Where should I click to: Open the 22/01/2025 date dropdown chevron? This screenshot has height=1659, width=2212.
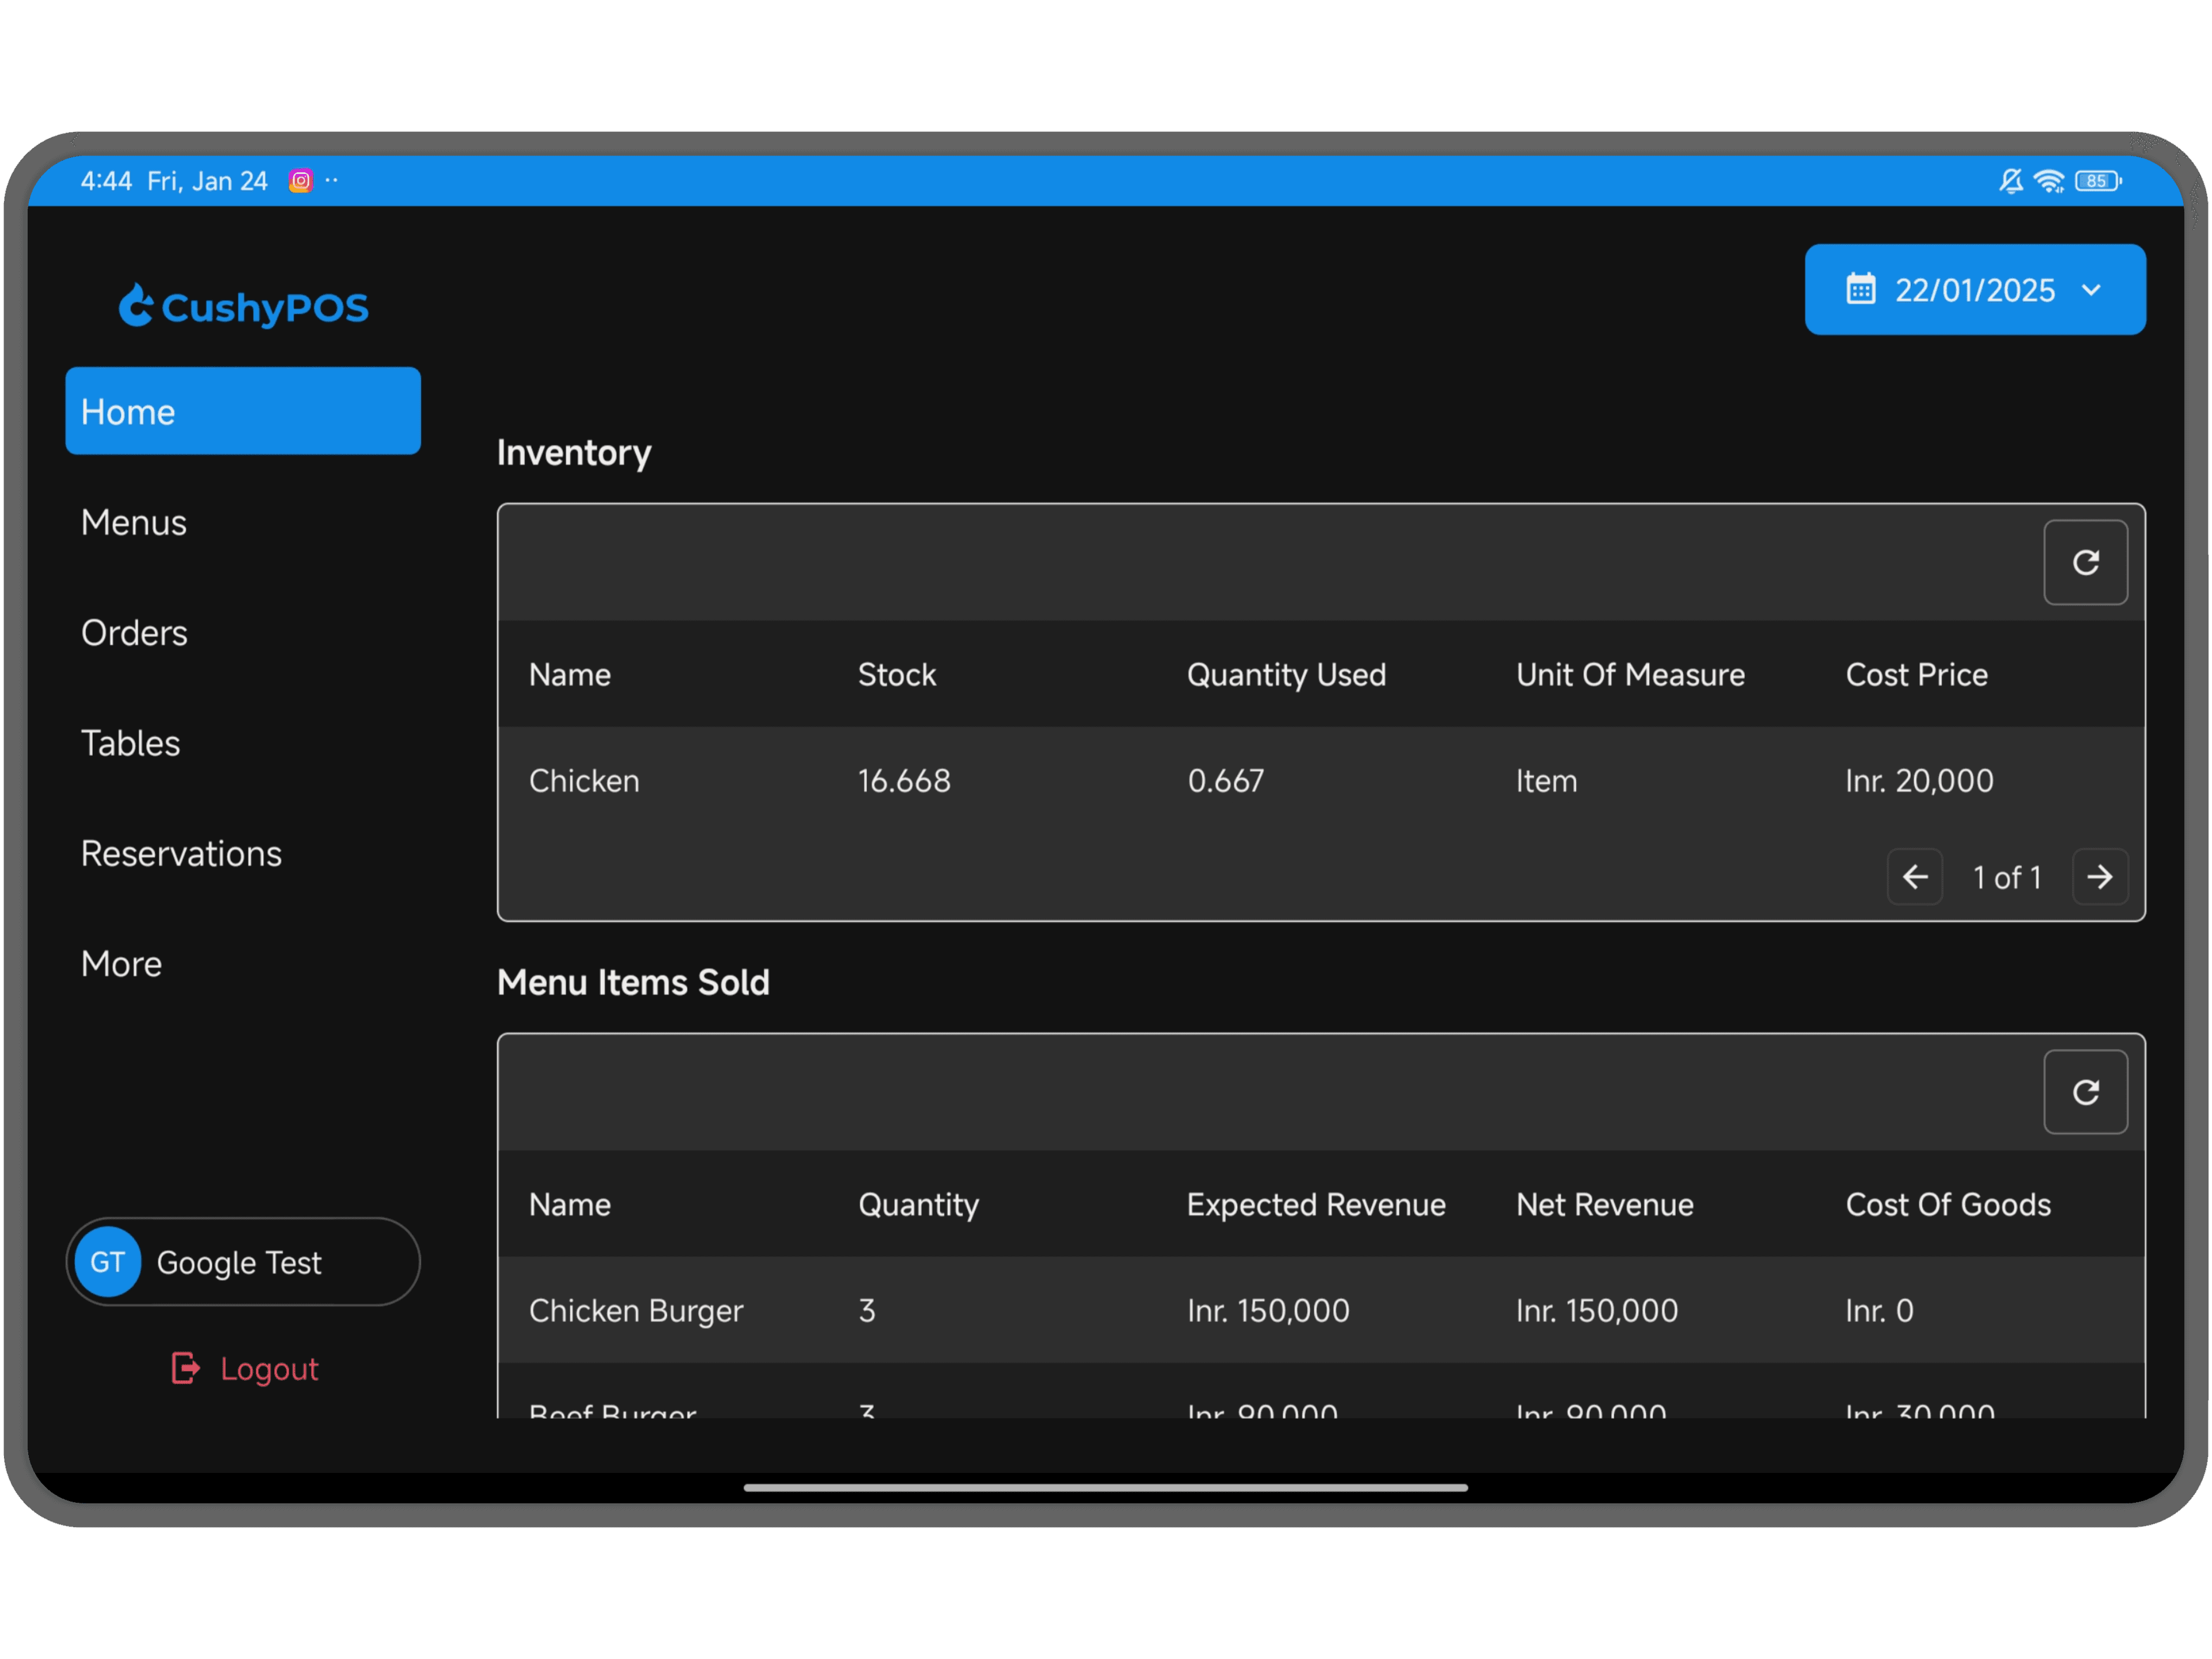(2091, 290)
